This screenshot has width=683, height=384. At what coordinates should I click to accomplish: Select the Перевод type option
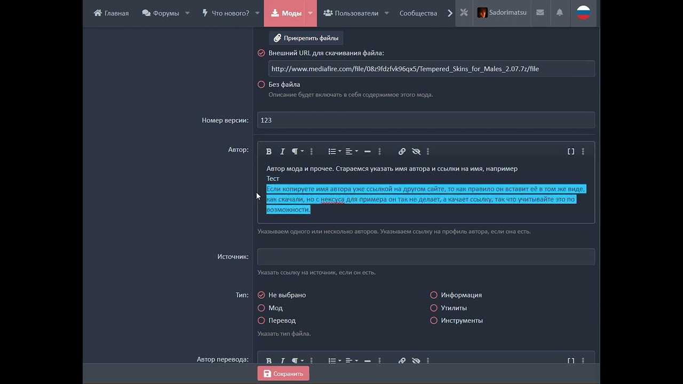[261, 321]
